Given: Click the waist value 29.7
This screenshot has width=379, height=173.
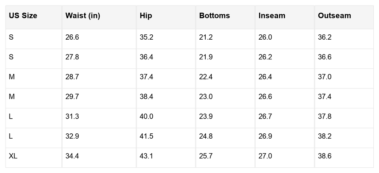Looking at the screenshot, I should click(72, 97).
